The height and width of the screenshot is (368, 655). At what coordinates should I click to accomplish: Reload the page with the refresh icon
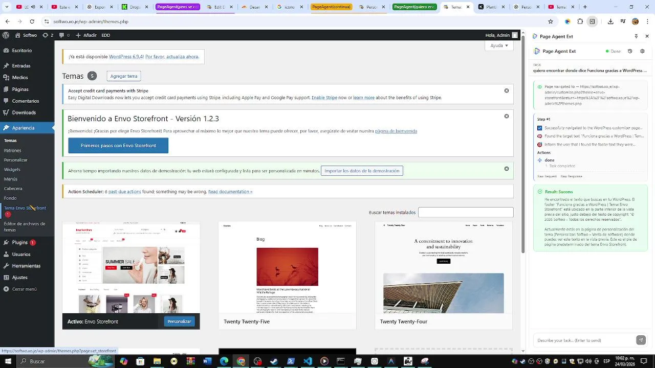(32, 21)
